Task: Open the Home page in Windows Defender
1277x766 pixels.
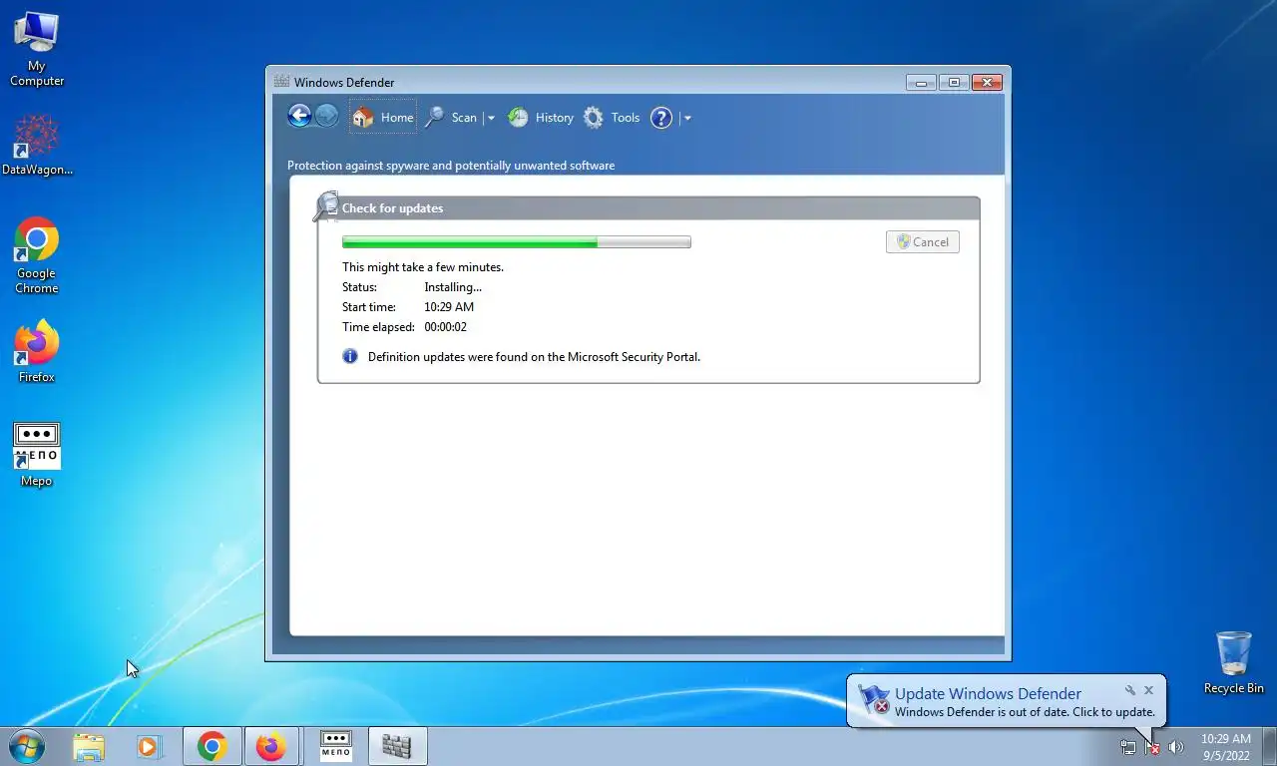Action: [x=383, y=118]
